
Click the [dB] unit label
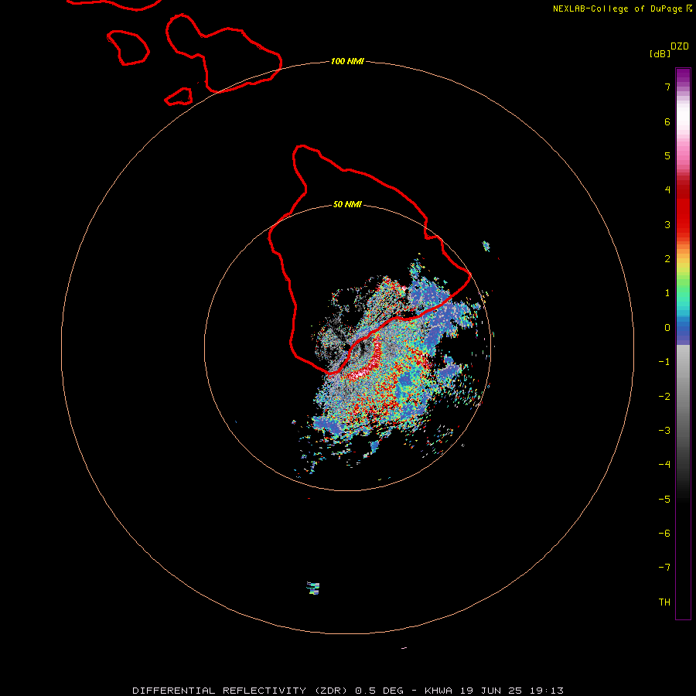pyautogui.click(x=660, y=53)
